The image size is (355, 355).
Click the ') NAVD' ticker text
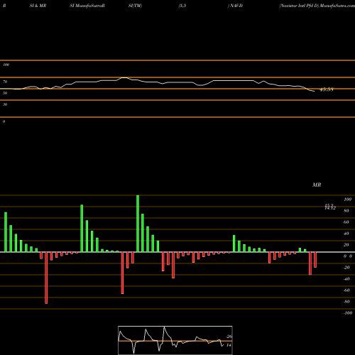(235, 6)
